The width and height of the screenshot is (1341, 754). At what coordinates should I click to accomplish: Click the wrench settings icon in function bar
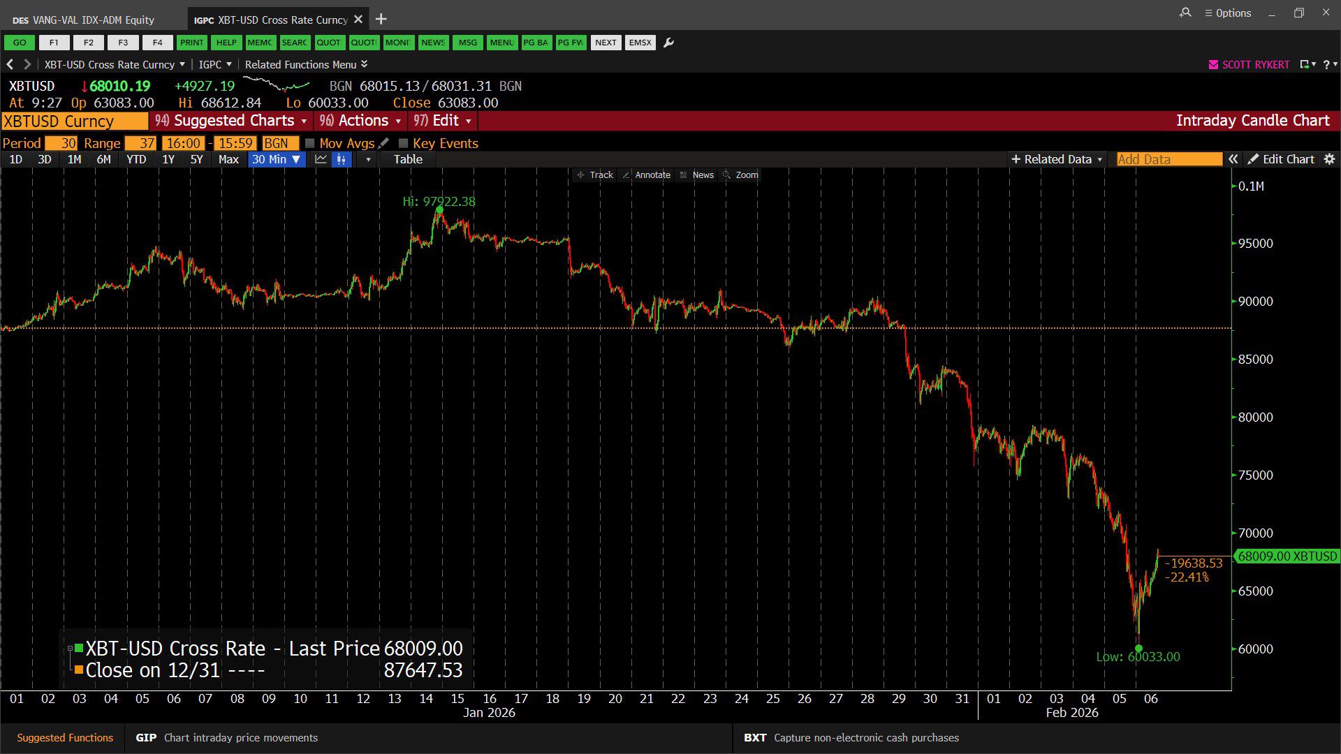668,43
